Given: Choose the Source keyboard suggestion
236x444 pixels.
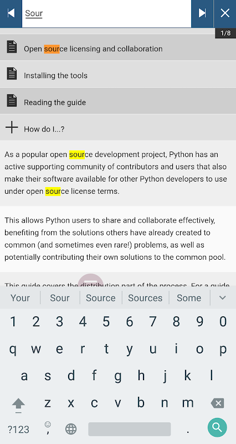Looking at the screenshot, I should pos(101,298).
